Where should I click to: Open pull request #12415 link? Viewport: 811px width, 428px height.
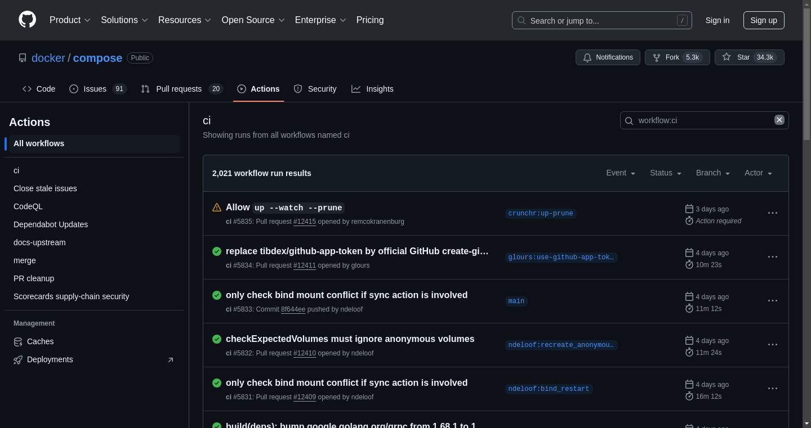(305, 222)
